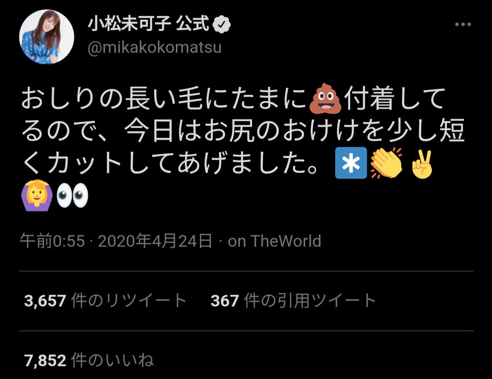Open the 午前0:55 timestamp
The width and height of the screenshot is (492, 379).
click(52, 241)
